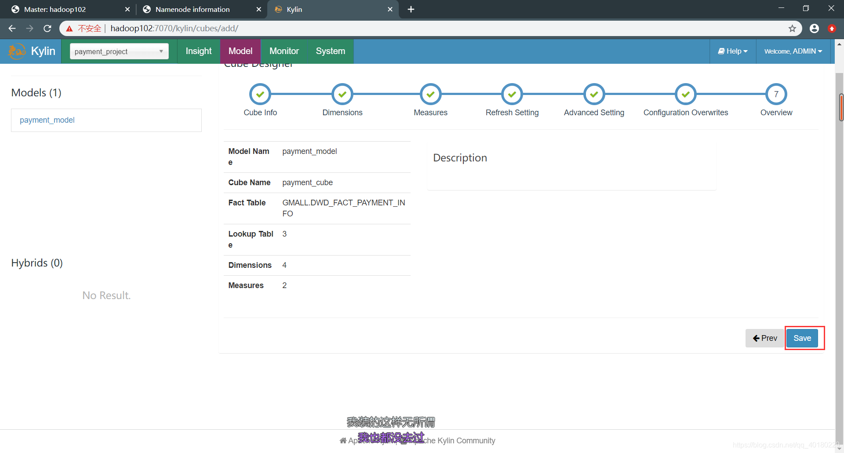Viewport: 844px width, 453px height.
Task: Open the payment_project project dropdown
Action: point(119,51)
